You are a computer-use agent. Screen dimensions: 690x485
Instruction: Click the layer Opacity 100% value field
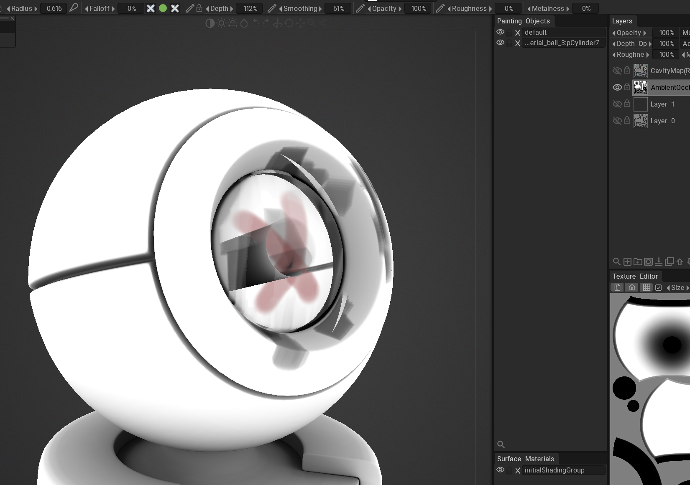[x=667, y=33]
